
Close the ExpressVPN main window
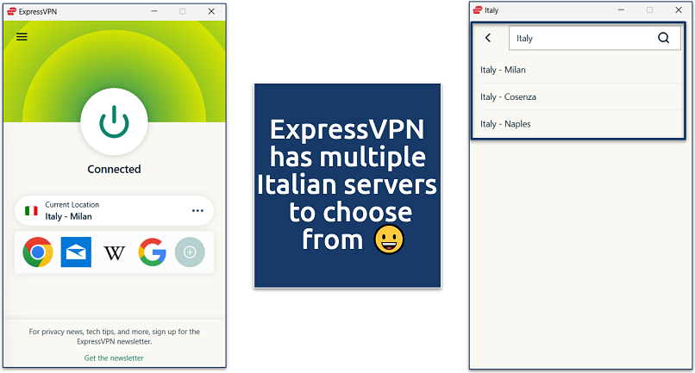pos(211,11)
